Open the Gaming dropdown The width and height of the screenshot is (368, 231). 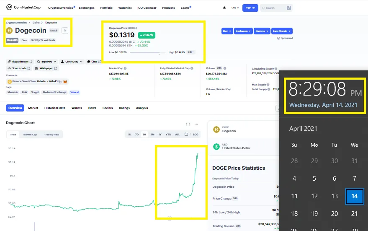click(x=262, y=31)
